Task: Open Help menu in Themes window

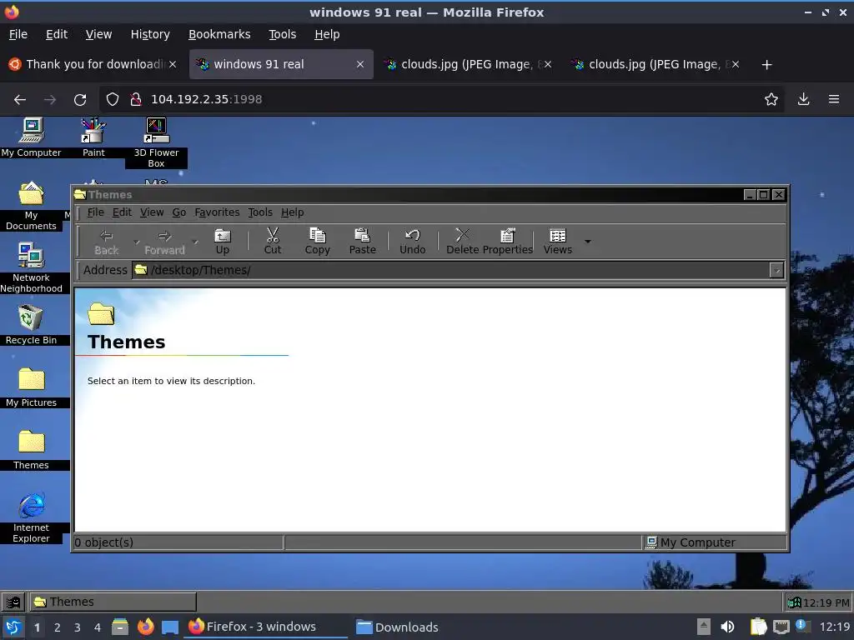Action: tap(293, 212)
